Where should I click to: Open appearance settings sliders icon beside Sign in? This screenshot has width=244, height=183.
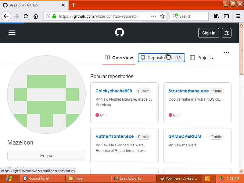(x=227, y=33)
